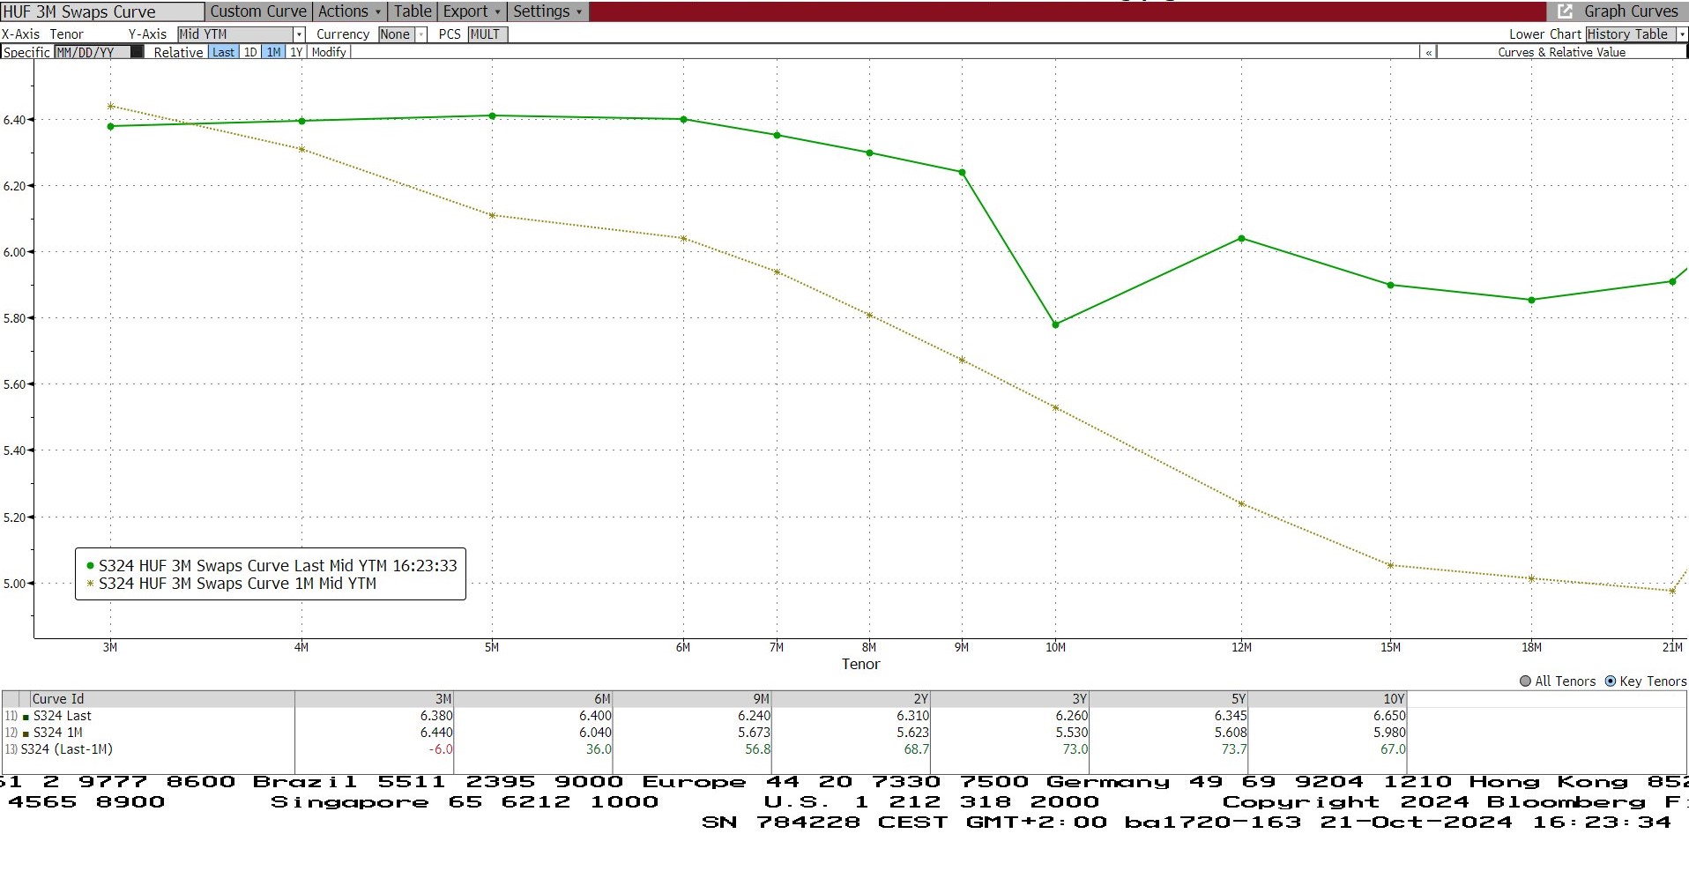The image size is (1689, 871).
Task: Collapse the Curves & Relative Value panel
Action: pyautogui.click(x=1428, y=52)
